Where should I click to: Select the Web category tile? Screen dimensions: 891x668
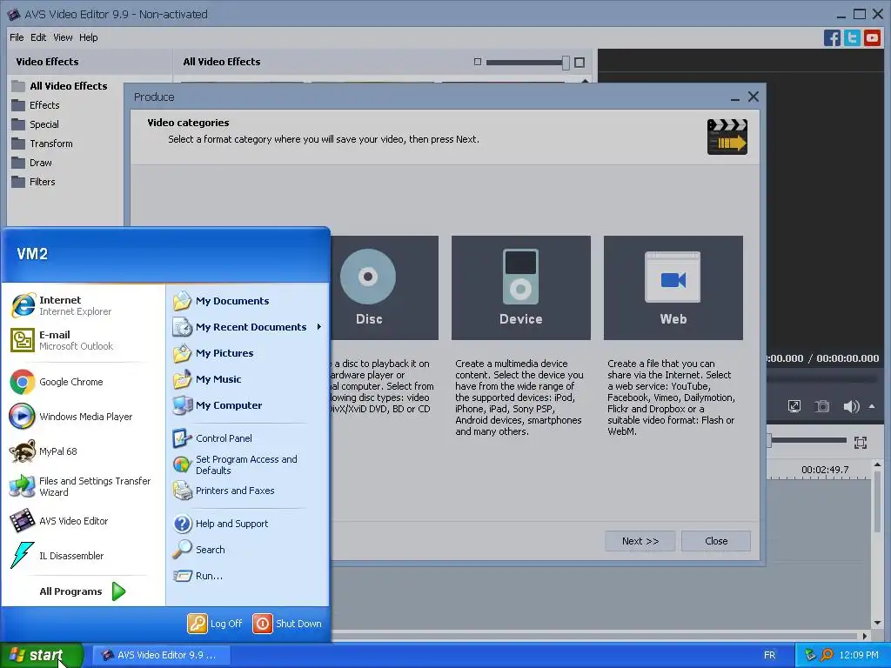[673, 288]
